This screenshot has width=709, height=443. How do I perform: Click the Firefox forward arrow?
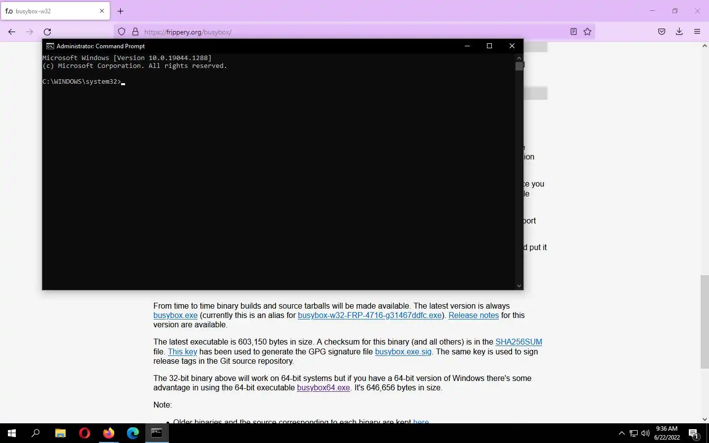(30, 32)
